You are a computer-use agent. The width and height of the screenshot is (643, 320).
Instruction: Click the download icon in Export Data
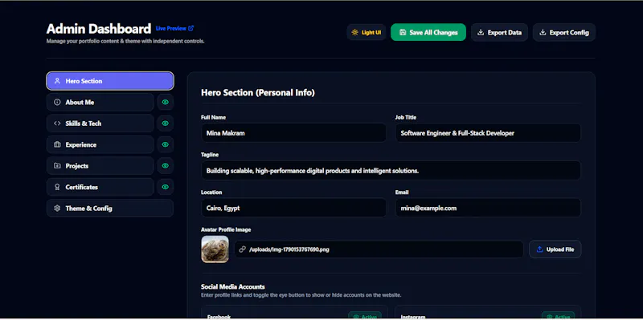click(x=481, y=32)
